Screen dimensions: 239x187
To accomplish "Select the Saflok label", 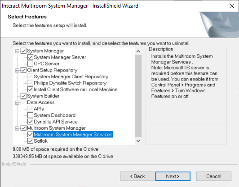I will tap(41, 141).
